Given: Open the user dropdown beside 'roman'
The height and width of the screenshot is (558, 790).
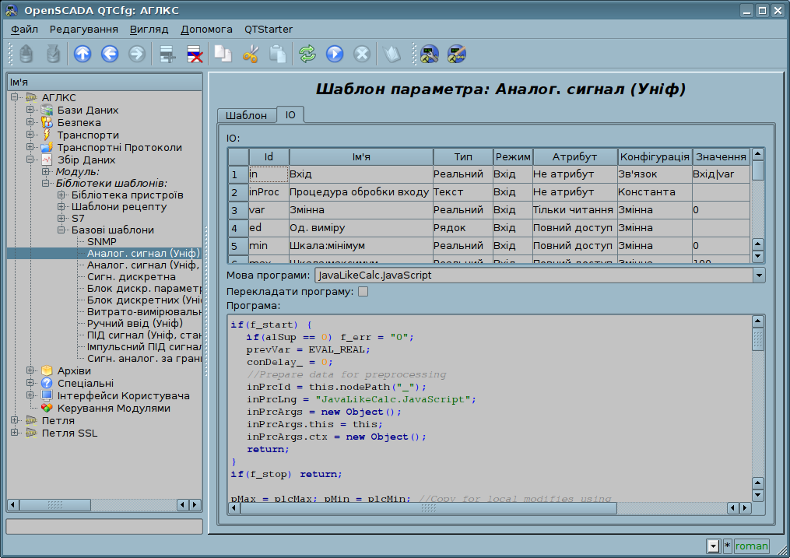Looking at the screenshot, I should [713, 546].
